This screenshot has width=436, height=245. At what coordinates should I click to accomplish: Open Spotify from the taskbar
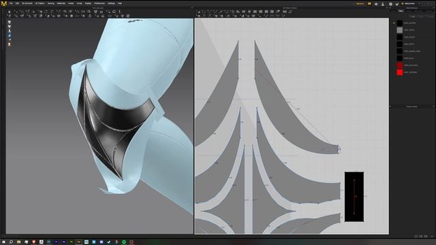pos(124,242)
